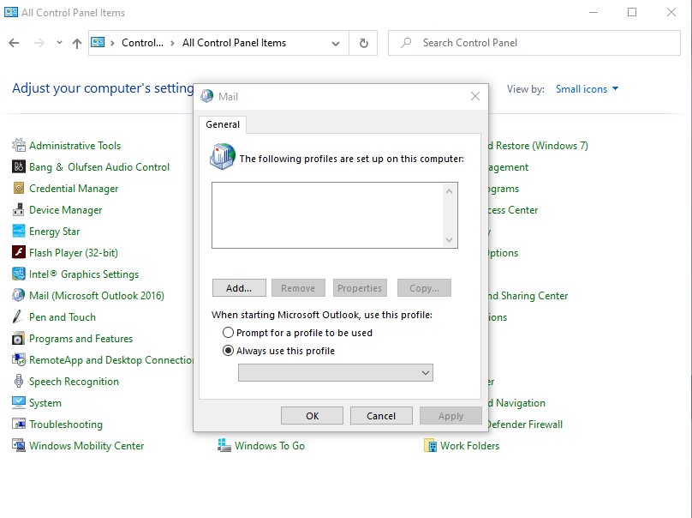The height and width of the screenshot is (518, 692).
Task: Open Intel Graphics Settings icon
Action: (19, 274)
